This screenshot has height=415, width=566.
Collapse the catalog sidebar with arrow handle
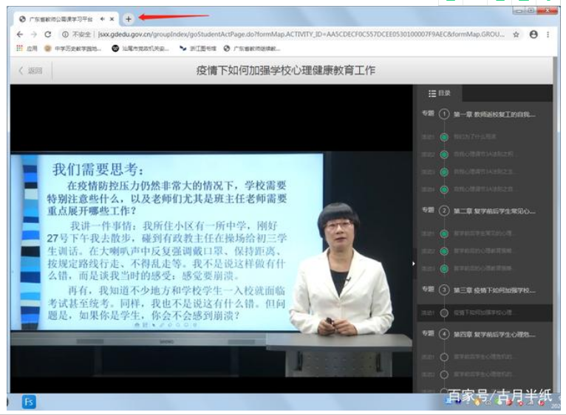(414, 264)
